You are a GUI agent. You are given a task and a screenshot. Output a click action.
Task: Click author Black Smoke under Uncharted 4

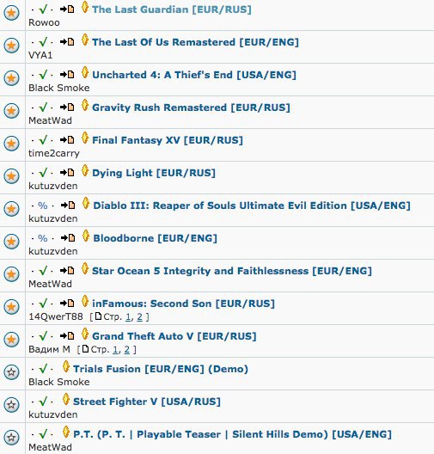pos(59,88)
